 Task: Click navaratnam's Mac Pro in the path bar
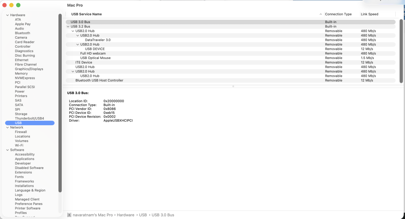(93, 215)
